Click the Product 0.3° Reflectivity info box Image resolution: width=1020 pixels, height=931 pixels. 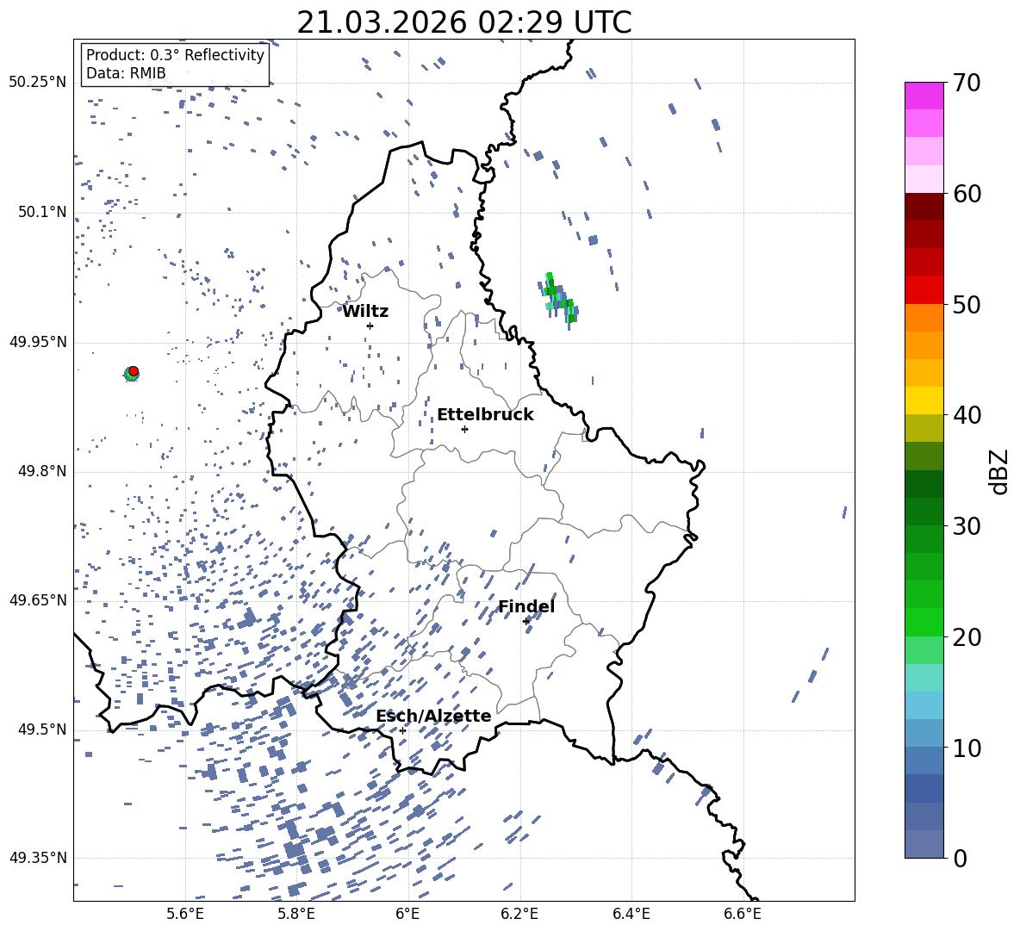175,65
